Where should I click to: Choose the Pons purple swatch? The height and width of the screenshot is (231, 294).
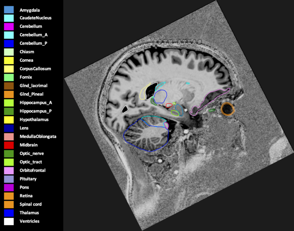[x=9, y=187]
